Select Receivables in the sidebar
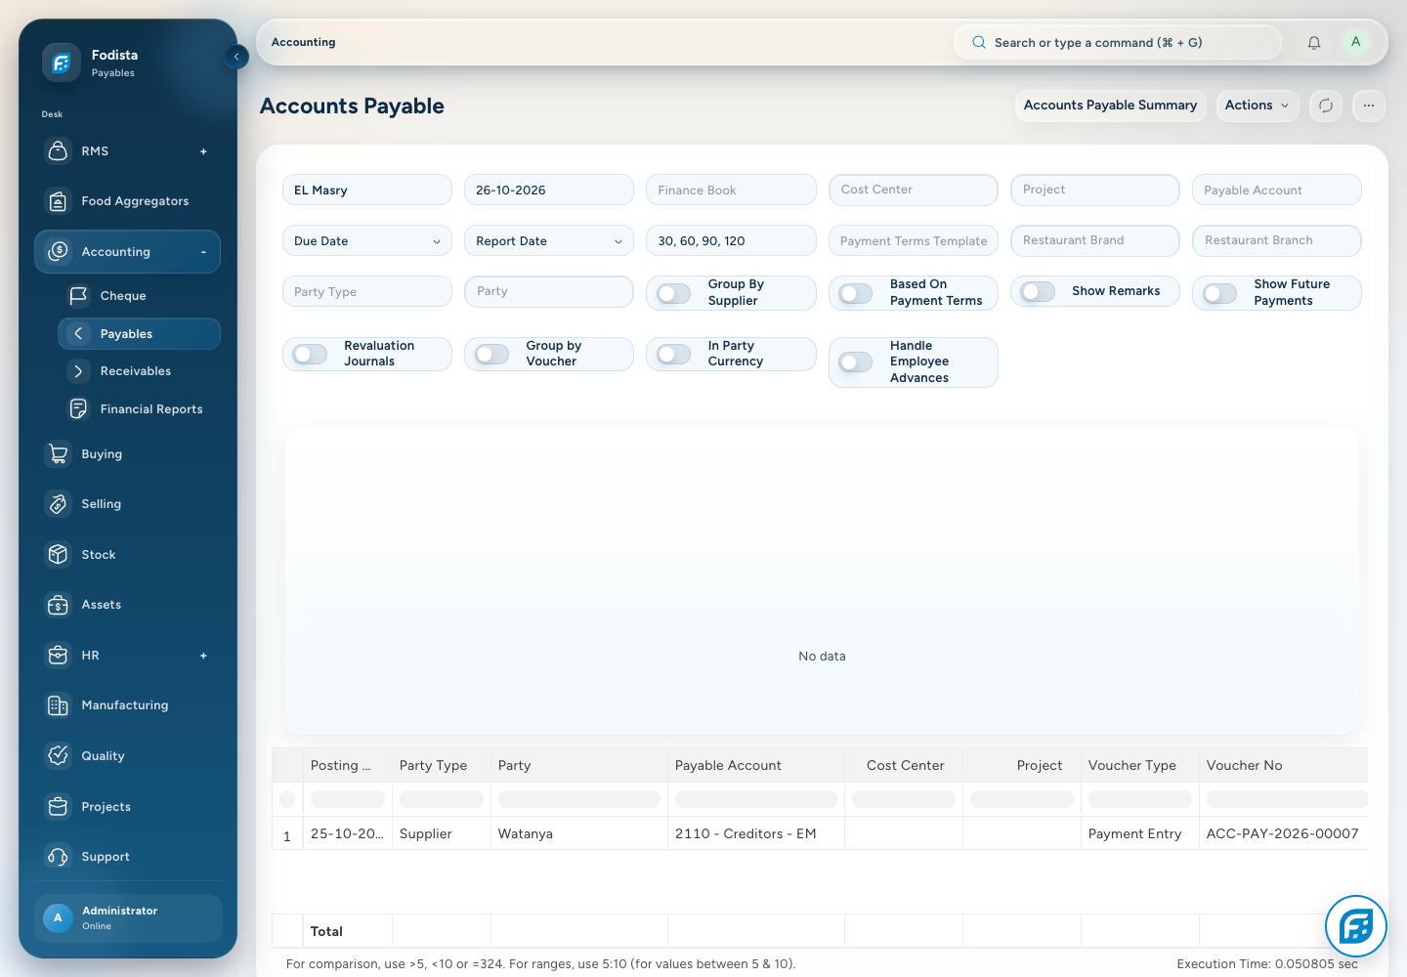Screen dimensions: 1407x977 coord(139,371)
